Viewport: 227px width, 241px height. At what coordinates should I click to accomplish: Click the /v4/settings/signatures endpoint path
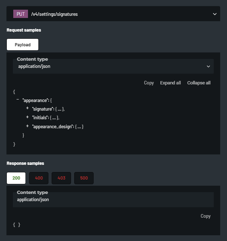(55, 14)
